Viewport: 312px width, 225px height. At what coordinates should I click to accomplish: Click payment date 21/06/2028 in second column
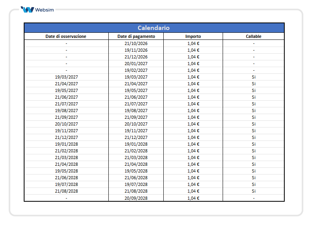136,178
